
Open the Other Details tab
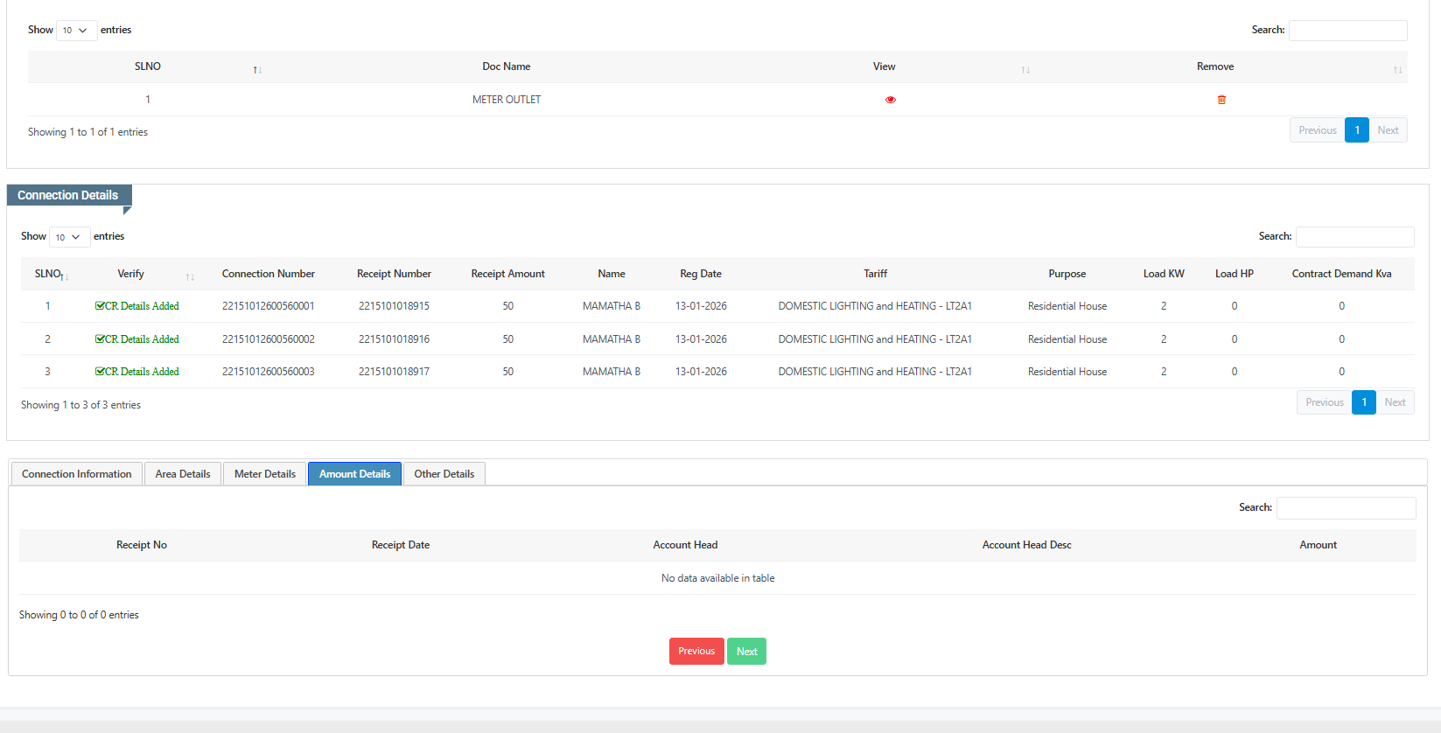point(444,474)
